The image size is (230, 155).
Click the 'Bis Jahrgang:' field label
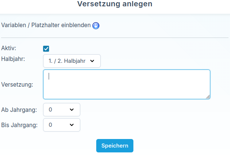tap(19, 125)
